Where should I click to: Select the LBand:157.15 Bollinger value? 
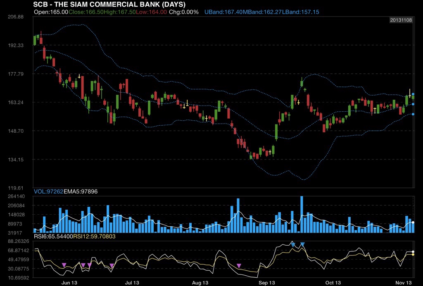tap(301, 12)
